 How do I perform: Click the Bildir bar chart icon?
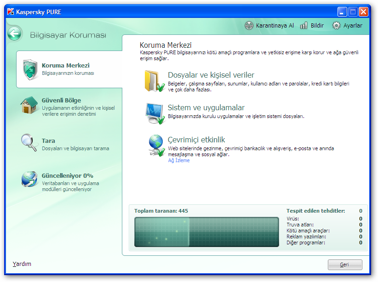(304, 25)
